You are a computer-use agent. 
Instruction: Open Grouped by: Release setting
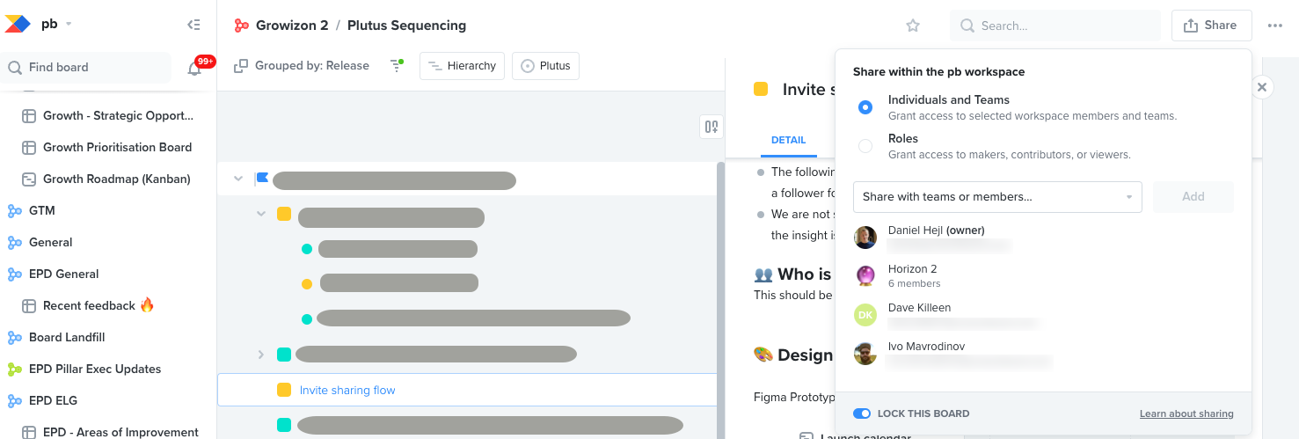[302, 65]
